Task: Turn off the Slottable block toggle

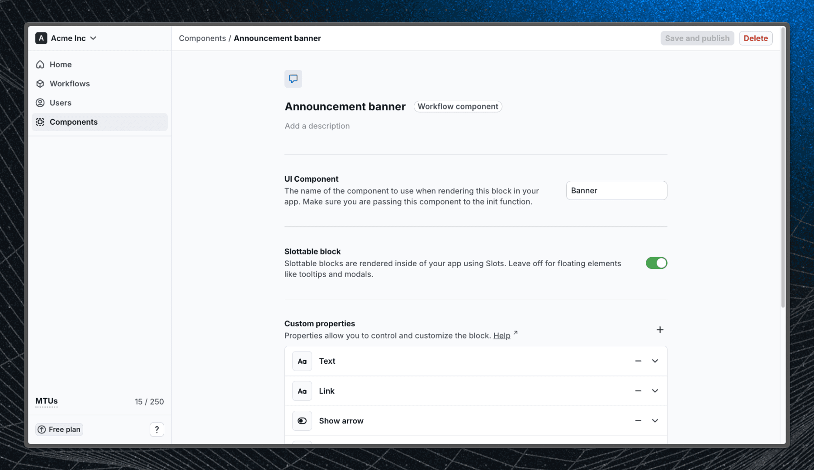Action: coord(656,263)
